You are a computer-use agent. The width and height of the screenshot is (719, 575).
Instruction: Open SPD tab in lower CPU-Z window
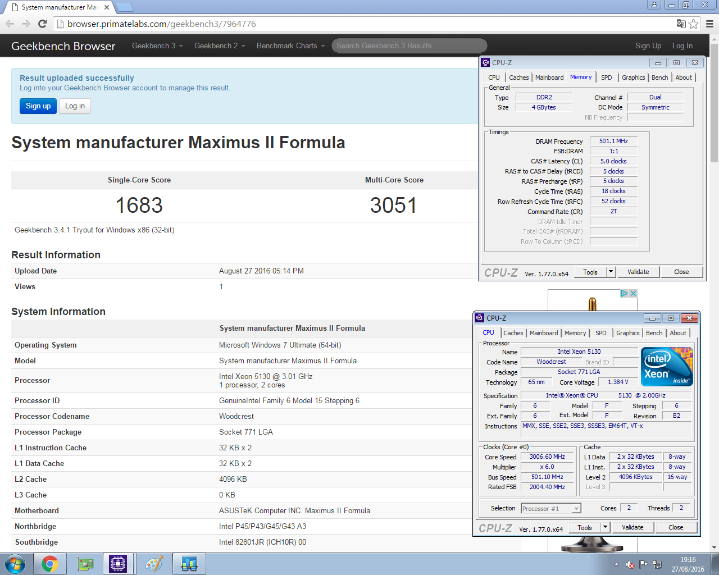click(x=601, y=333)
